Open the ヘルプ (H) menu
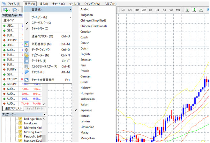Viewport: 210px width, 143px height. tap(110, 4)
